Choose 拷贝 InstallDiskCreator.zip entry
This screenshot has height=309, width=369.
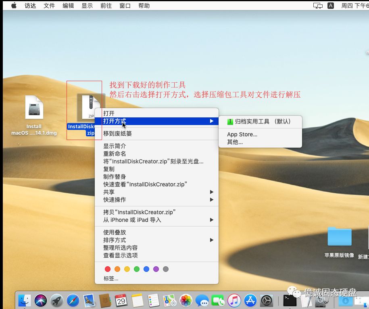click(x=156, y=212)
